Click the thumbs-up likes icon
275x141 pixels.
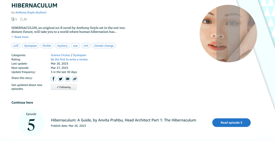tap(22, 19)
